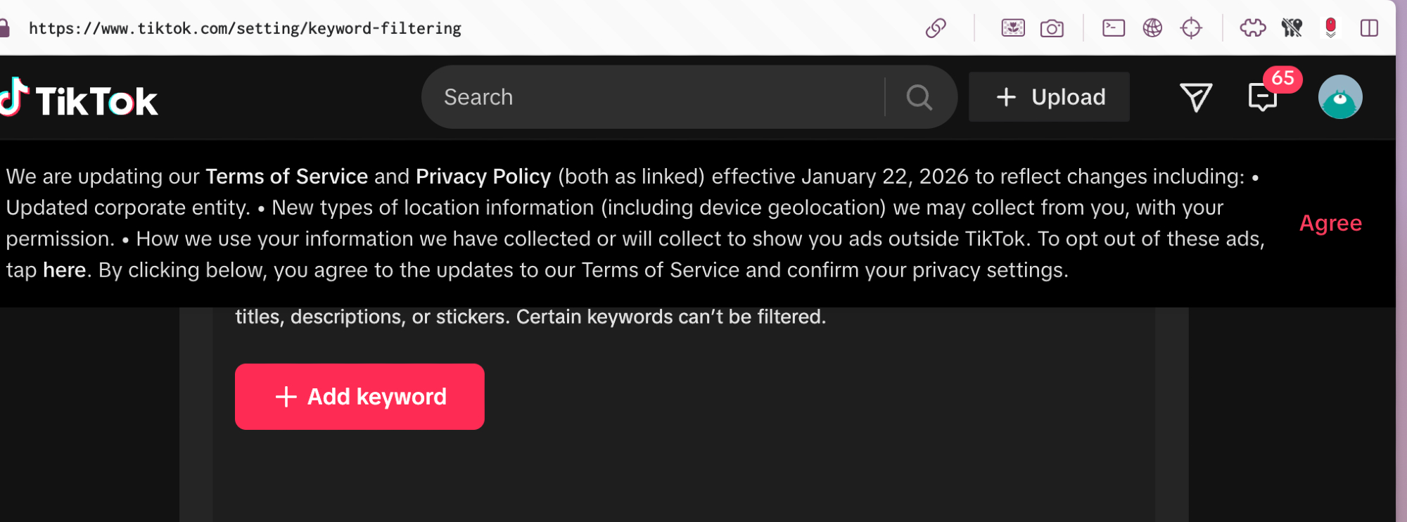The height and width of the screenshot is (522, 1407).
Task: Open the terminal console icon
Action: (x=1113, y=28)
